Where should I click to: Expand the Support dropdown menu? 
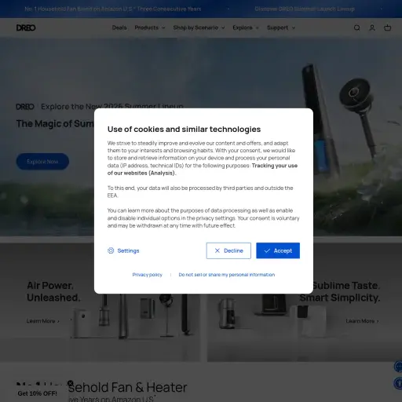[x=281, y=27]
